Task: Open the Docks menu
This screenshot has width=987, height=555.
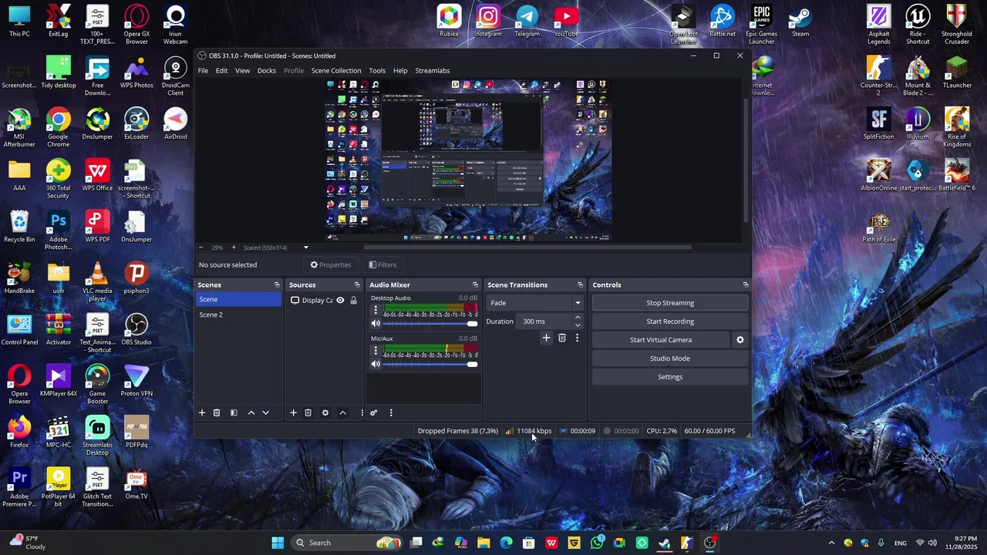Action: [x=267, y=71]
